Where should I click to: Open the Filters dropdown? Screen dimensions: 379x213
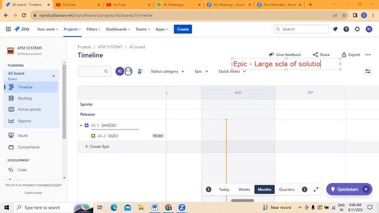tap(94, 29)
